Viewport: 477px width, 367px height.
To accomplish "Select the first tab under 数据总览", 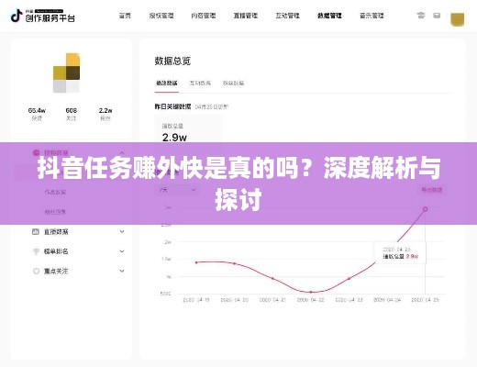I will 167,83.
